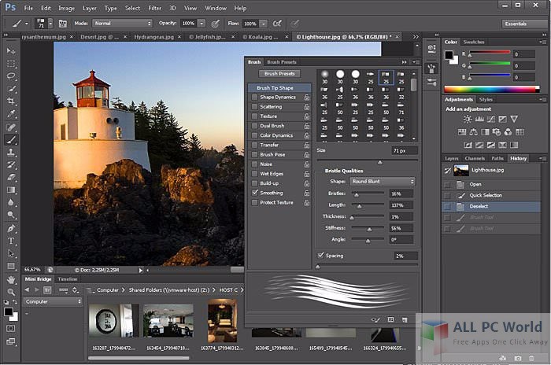The width and height of the screenshot is (551, 365).
Task: Show more document tabs via double arrow
Action: point(416,37)
